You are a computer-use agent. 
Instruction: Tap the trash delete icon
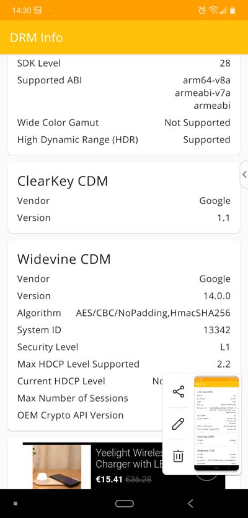point(178,456)
